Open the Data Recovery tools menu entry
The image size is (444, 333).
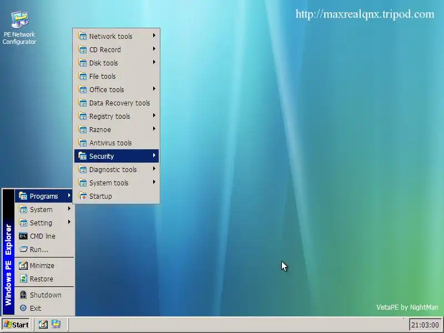pos(117,103)
